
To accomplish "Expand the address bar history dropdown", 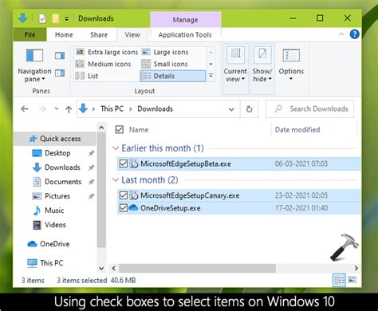I will (x=231, y=109).
